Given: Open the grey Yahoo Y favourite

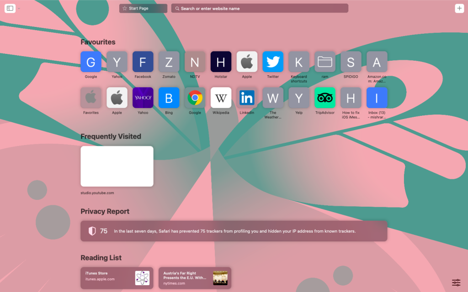Looking at the screenshot, I should tap(117, 62).
